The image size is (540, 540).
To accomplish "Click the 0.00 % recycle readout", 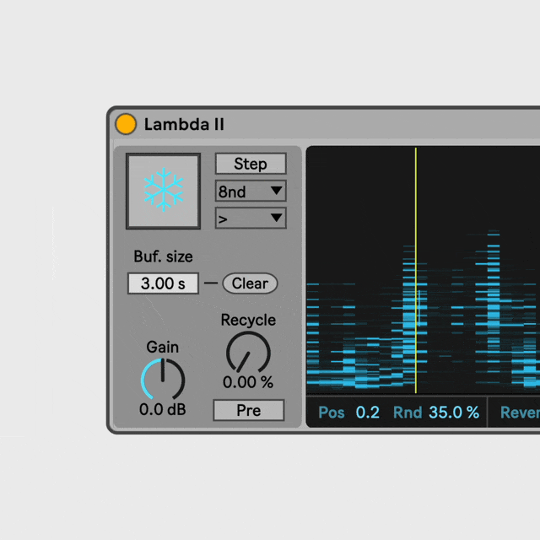I will click(x=248, y=382).
